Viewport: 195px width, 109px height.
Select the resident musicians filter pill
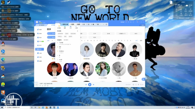pos(122,33)
